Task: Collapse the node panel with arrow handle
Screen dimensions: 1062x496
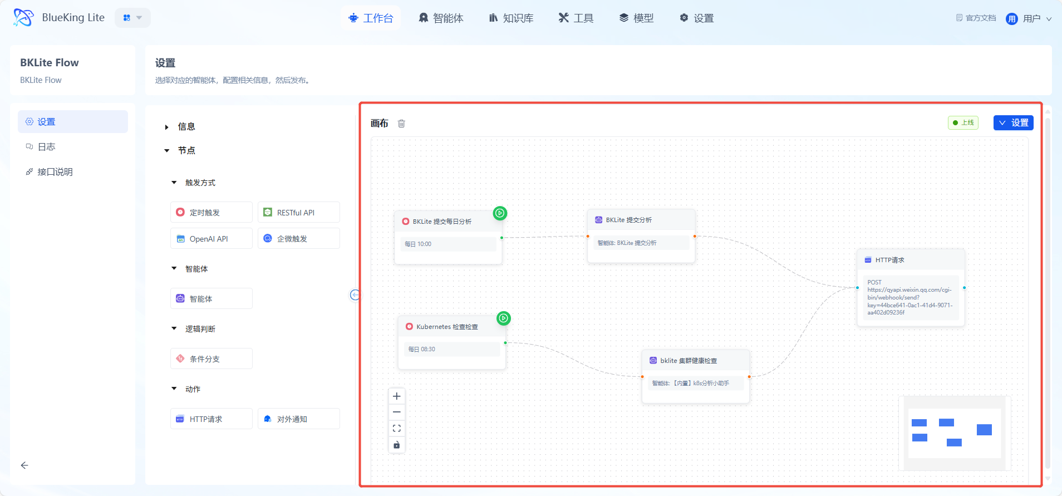Action: coord(355,295)
